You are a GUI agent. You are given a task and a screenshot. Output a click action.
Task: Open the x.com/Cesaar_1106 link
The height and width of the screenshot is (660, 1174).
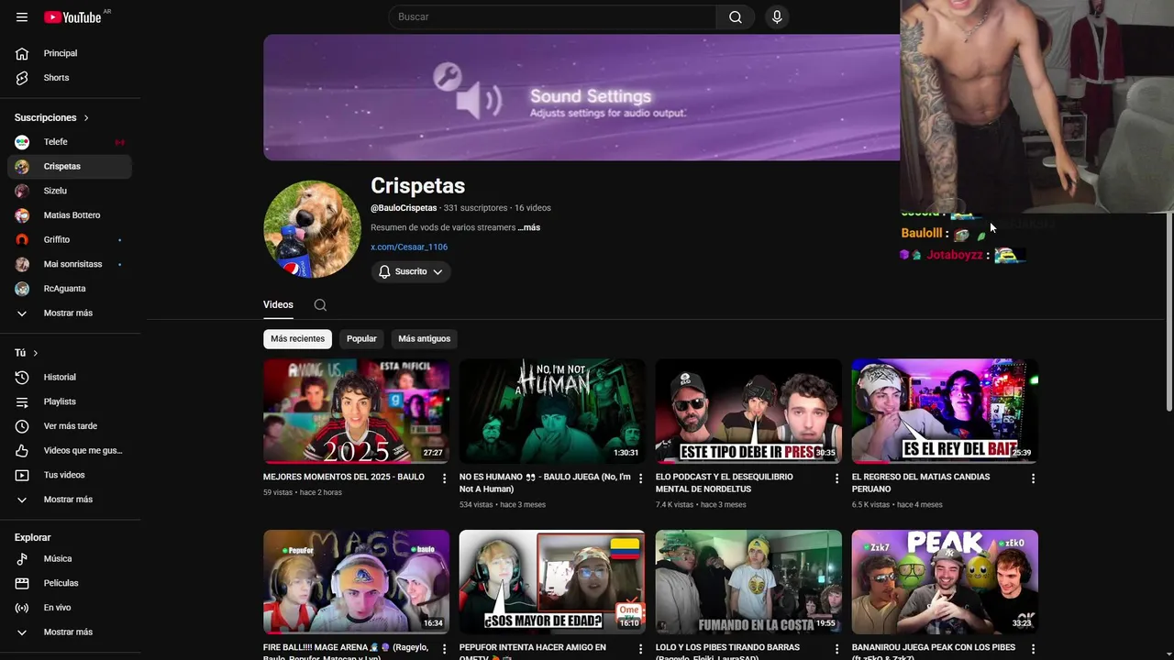pyautogui.click(x=409, y=247)
